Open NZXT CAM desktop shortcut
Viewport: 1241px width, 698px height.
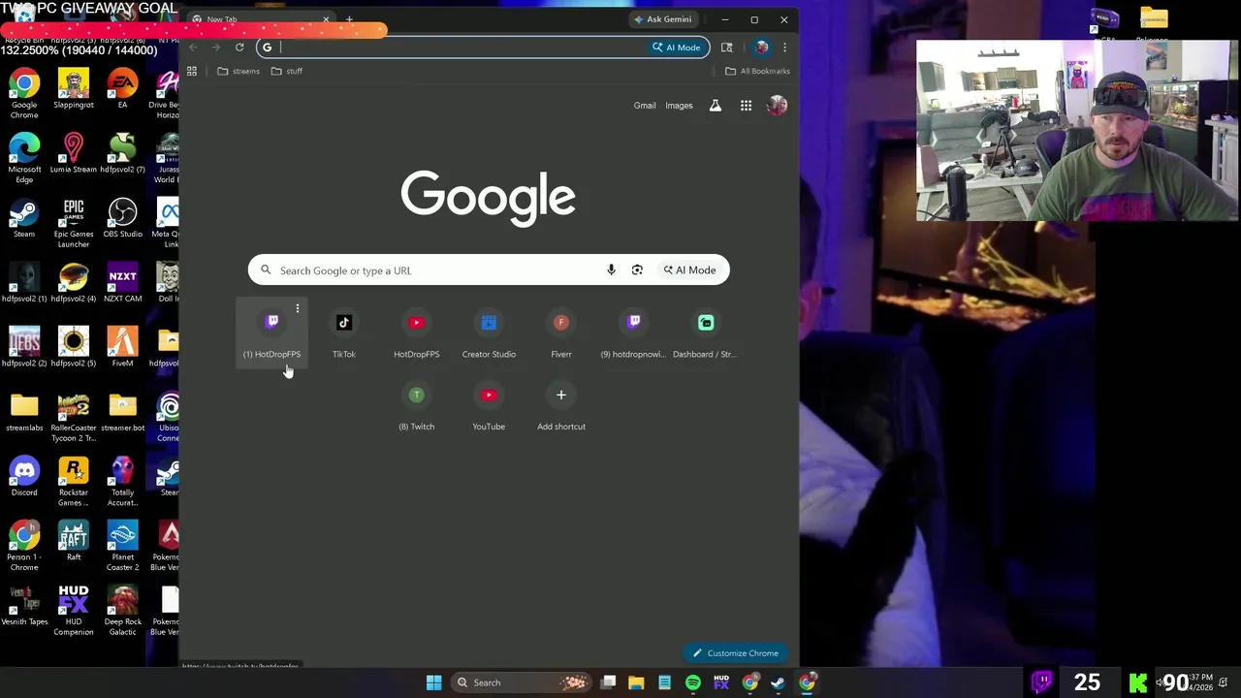pyautogui.click(x=122, y=283)
